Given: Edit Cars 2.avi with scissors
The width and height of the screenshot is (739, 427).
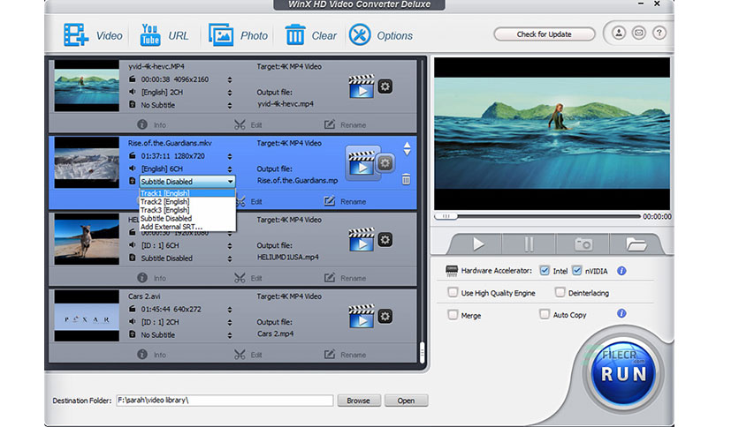Looking at the screenshot, I should (248, 355).
